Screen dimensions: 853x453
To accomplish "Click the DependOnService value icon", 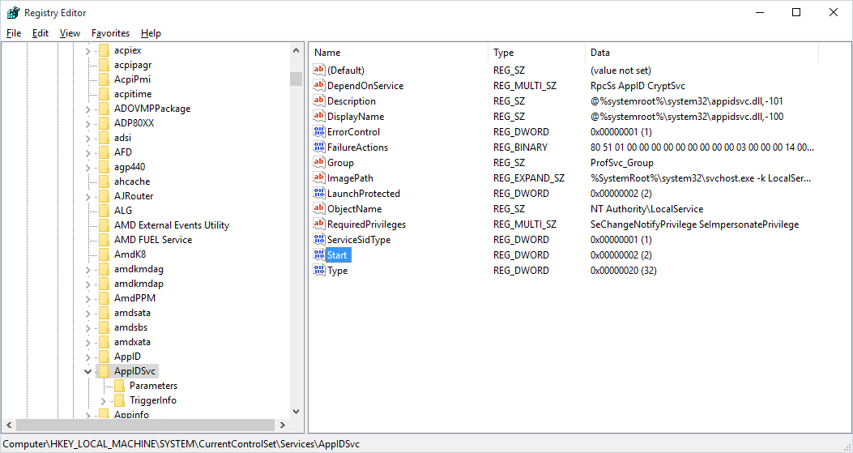I will pos(319,85).
